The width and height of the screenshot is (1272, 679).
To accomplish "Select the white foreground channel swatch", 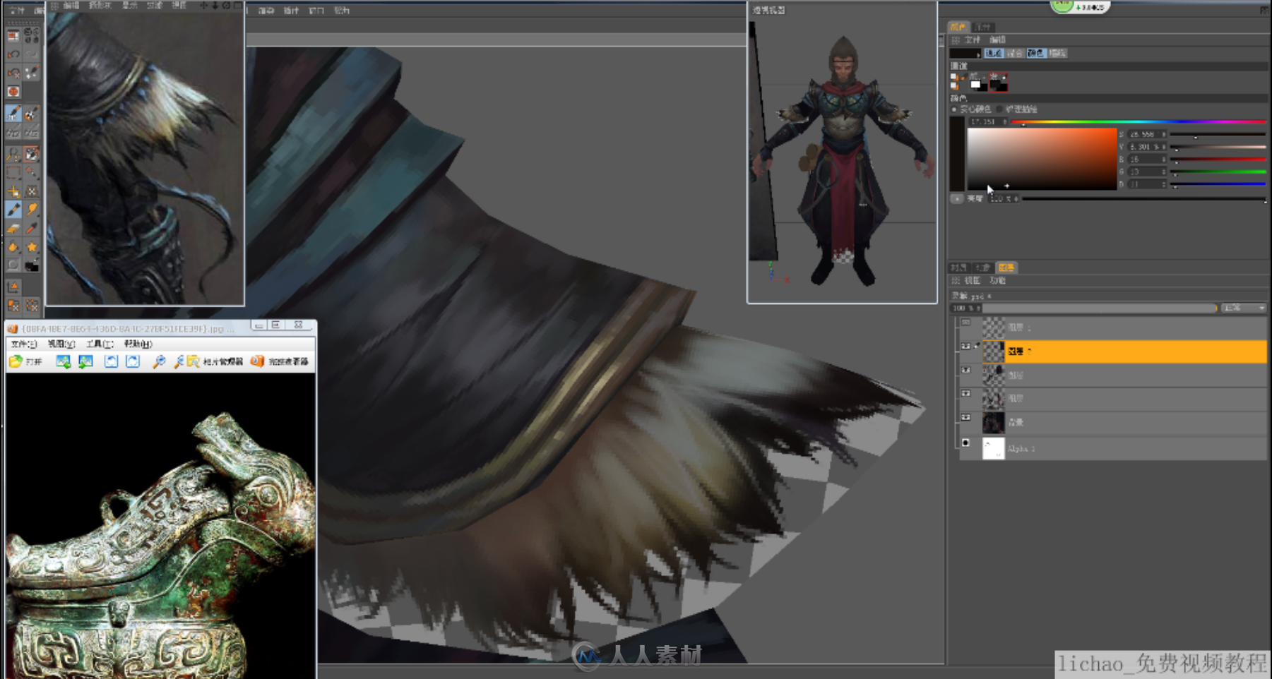I will (977, 83).
